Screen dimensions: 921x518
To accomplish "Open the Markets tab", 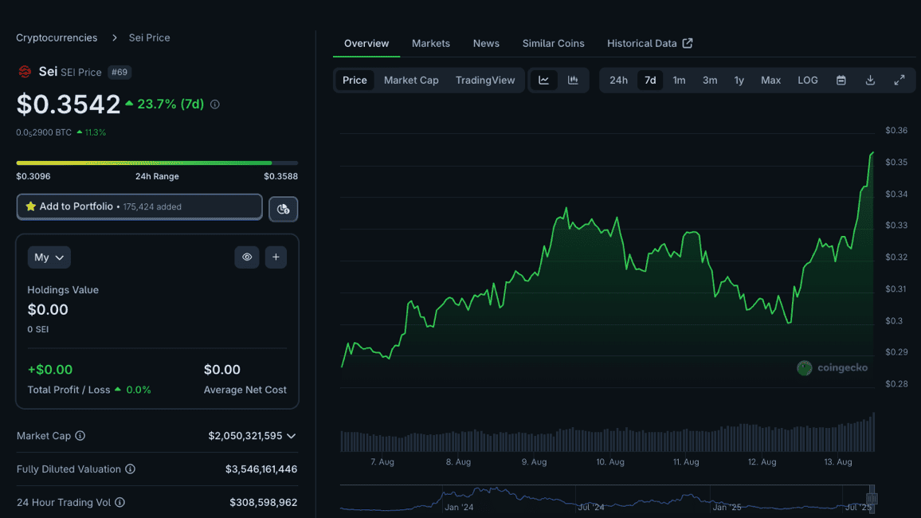I will pyautogui.click(x=430, y=43).
